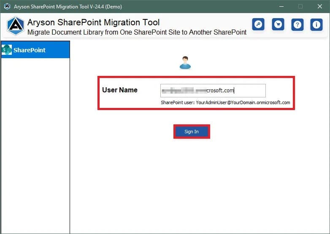Viewport: 330px width, 234px height.
Task: Click the user avatar icon
Action: click(x=185, y=63)
